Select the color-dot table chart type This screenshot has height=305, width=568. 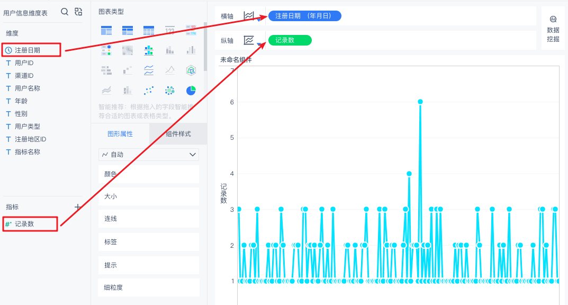[106, 50]
